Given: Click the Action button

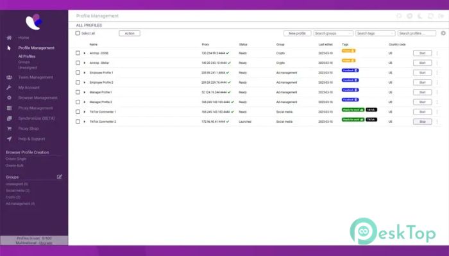Looking at the screenshot, I should point(130,33).
